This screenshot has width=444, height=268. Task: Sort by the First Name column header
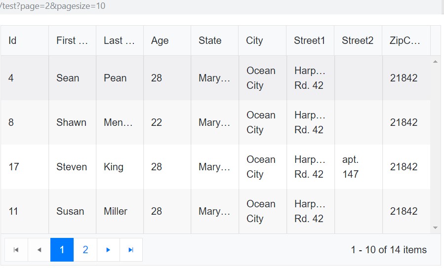(x=72, y=40)
